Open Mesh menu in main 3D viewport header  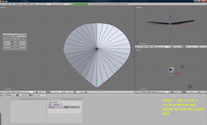19,92
